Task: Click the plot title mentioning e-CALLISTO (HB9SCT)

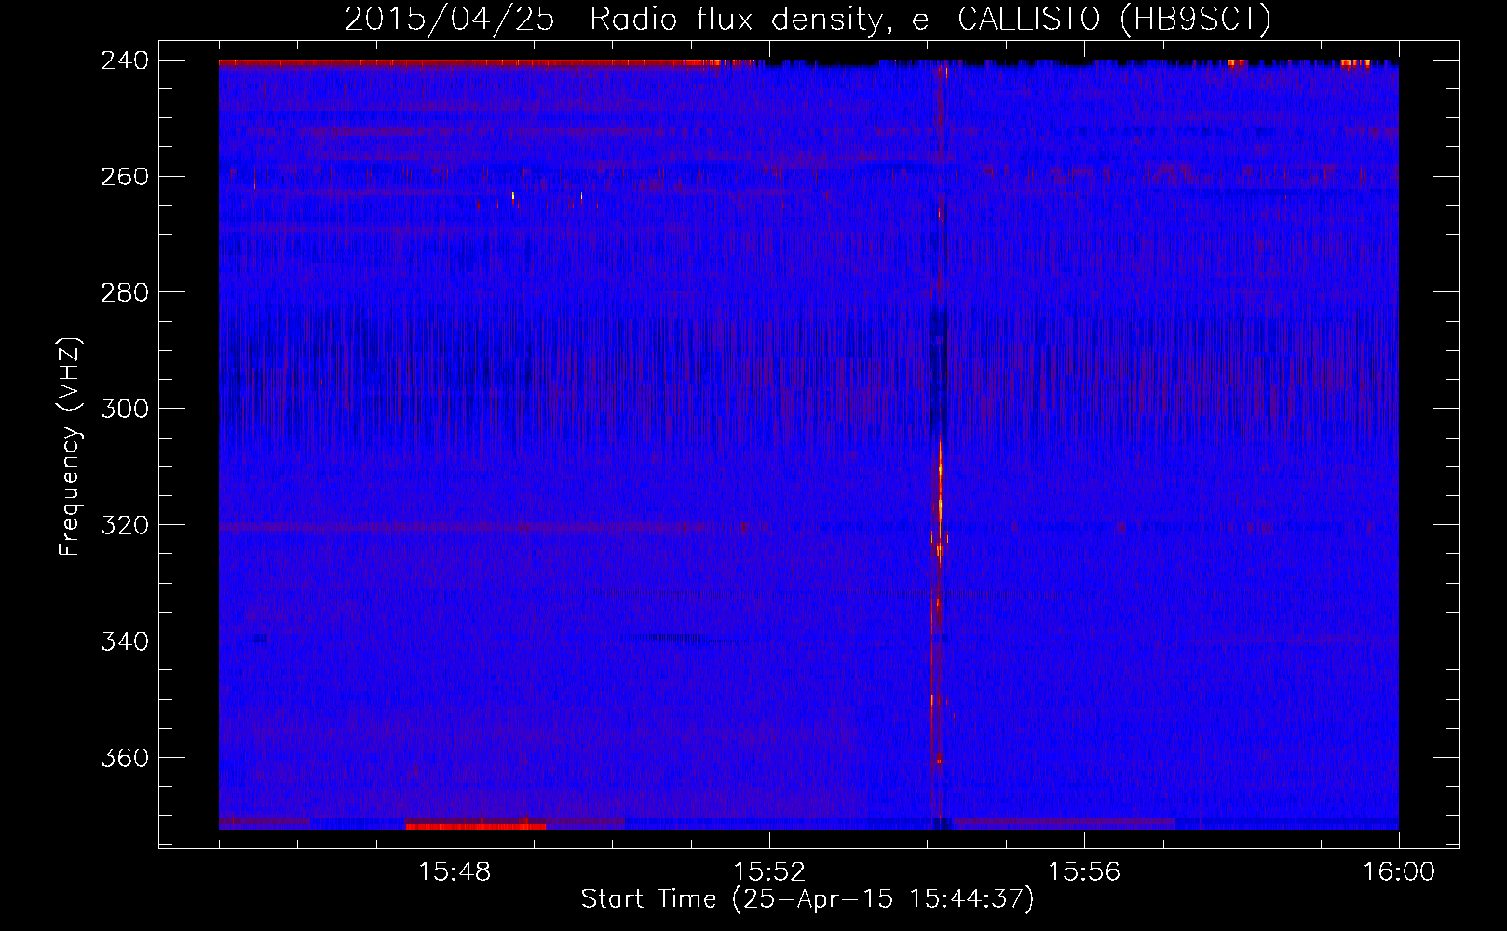Action: click(x=808, y=19)
